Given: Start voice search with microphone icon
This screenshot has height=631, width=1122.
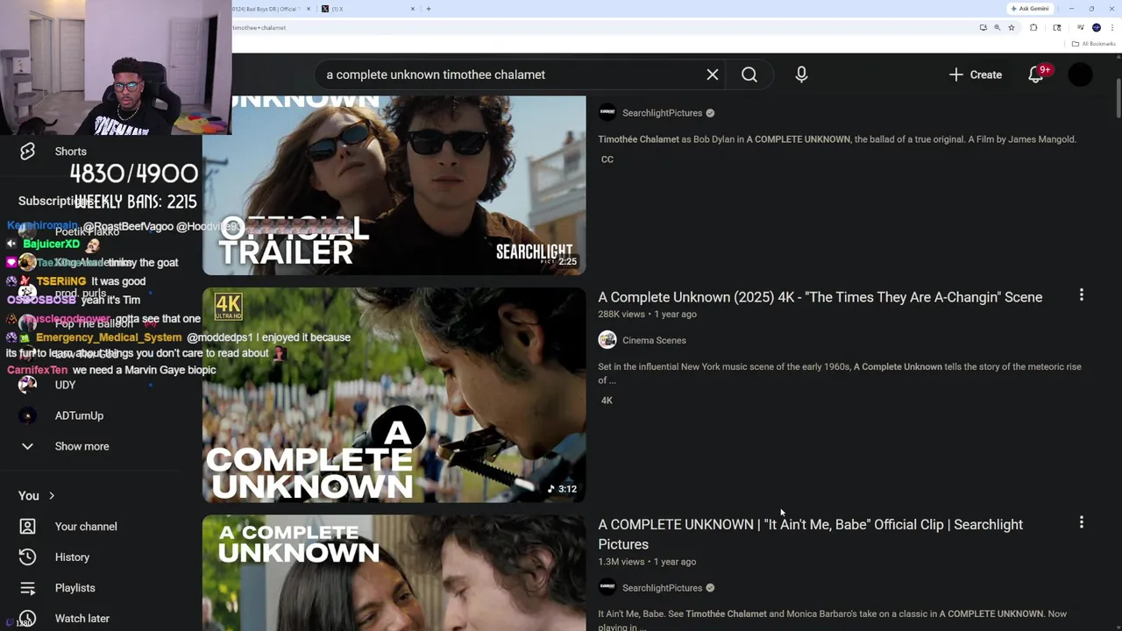Looking at the screenshot, I should [801, 74].
